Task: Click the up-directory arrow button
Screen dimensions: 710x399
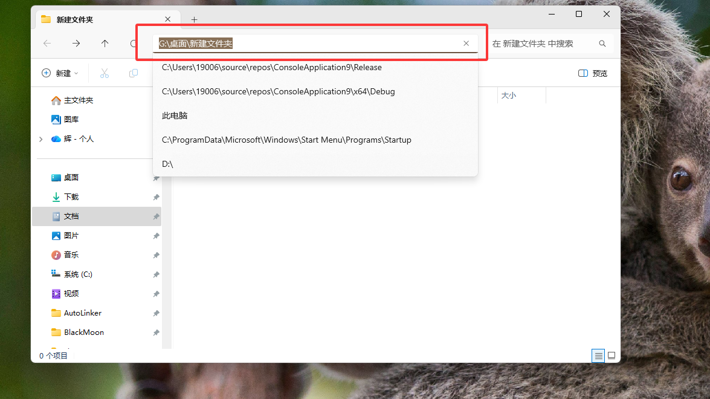Action: click(x=105, y=44)
